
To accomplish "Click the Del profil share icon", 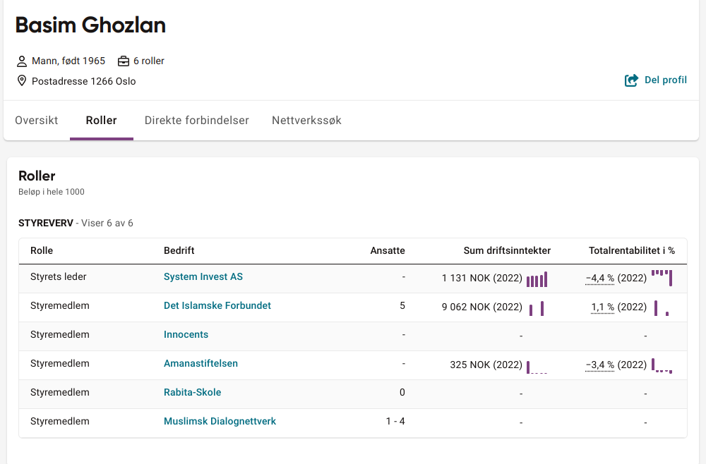I will (631, 80).
